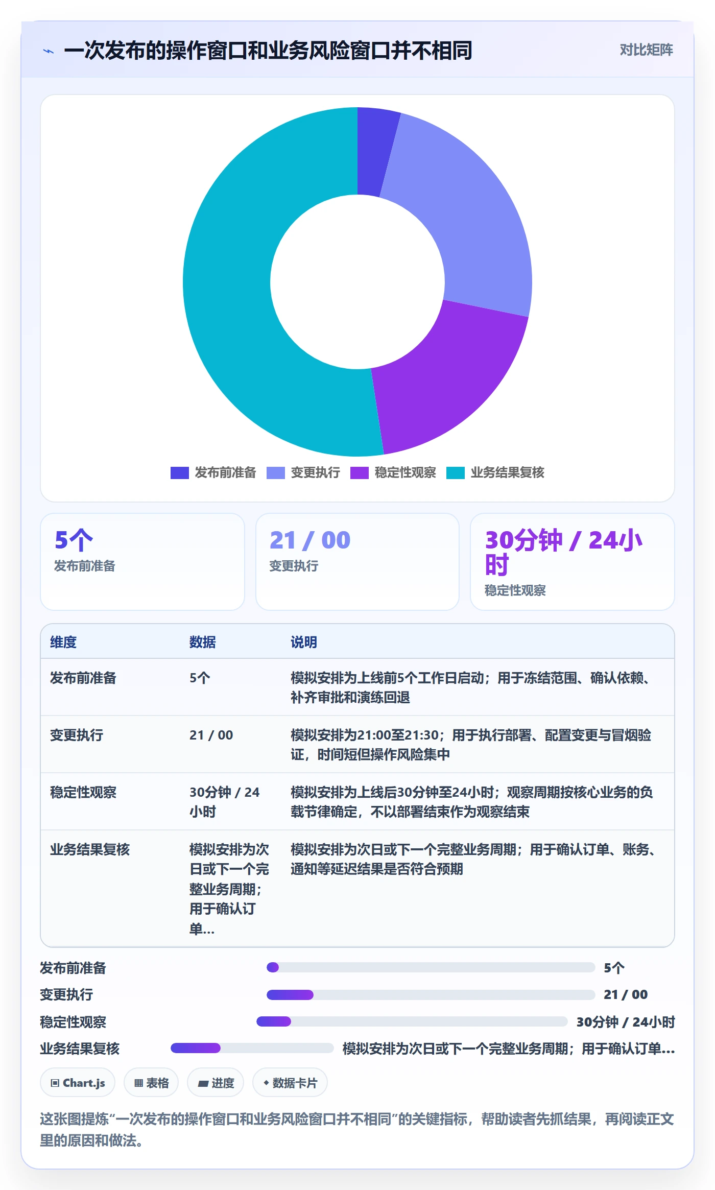Click the 发布前准备 progress bar

point(431,967)
